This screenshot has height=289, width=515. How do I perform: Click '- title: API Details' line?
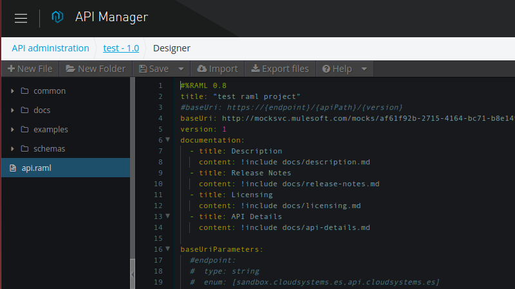[236, 216]
